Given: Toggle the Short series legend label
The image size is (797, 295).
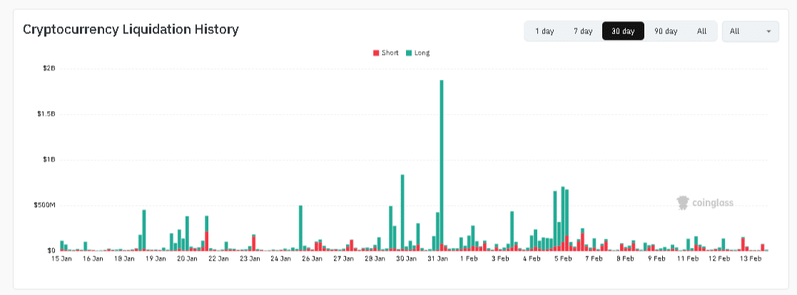Looking at the screenshot, I should click(390, 53).
